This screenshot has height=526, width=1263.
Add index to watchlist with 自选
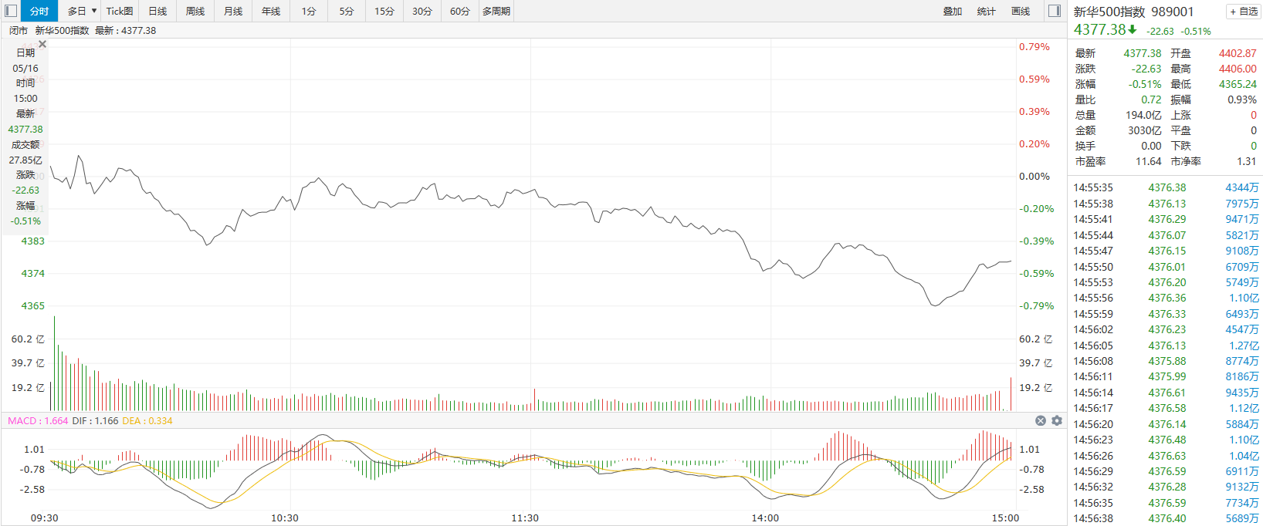coord(1244,12)
